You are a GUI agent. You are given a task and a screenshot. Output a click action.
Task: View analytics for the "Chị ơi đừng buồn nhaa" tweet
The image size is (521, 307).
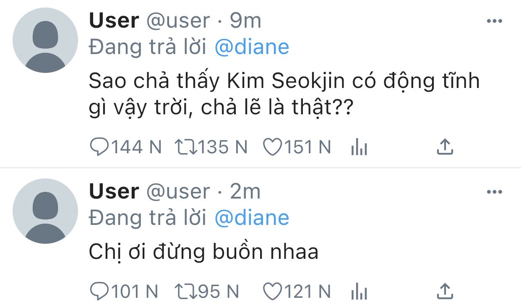coord(359,292)
